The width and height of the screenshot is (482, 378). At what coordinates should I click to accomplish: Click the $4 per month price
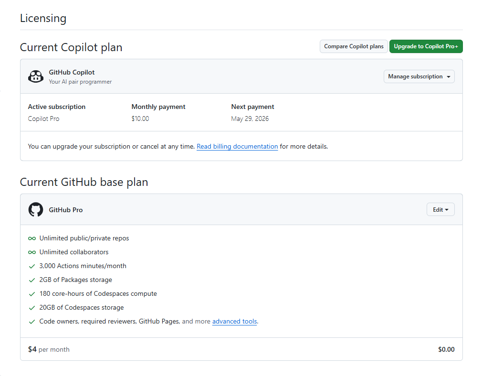[49, 349]
